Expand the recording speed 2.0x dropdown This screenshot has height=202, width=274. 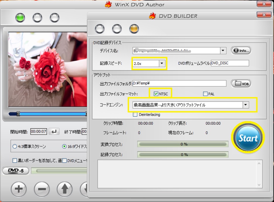[162, 63]
